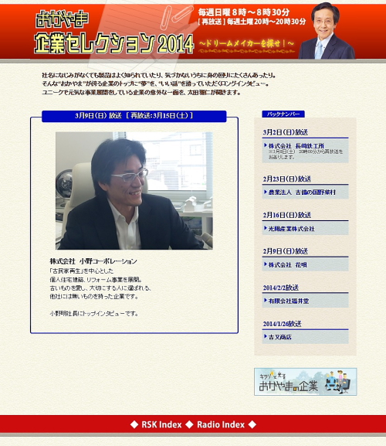The width and height of the screenshot is (386, 446).
Task: Click the arrow icon beside 有限会社福井堂
Action: tap(266, 301)
